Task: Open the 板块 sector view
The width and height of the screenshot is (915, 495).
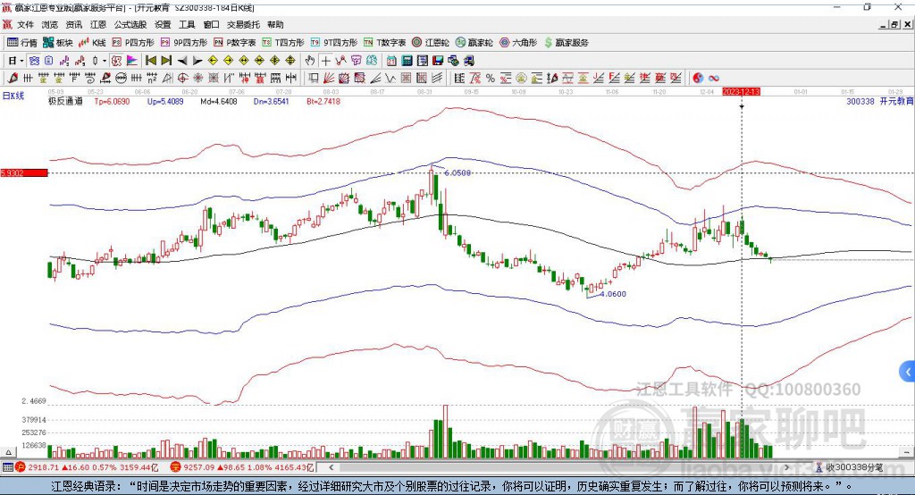Action: pos(57,43)
